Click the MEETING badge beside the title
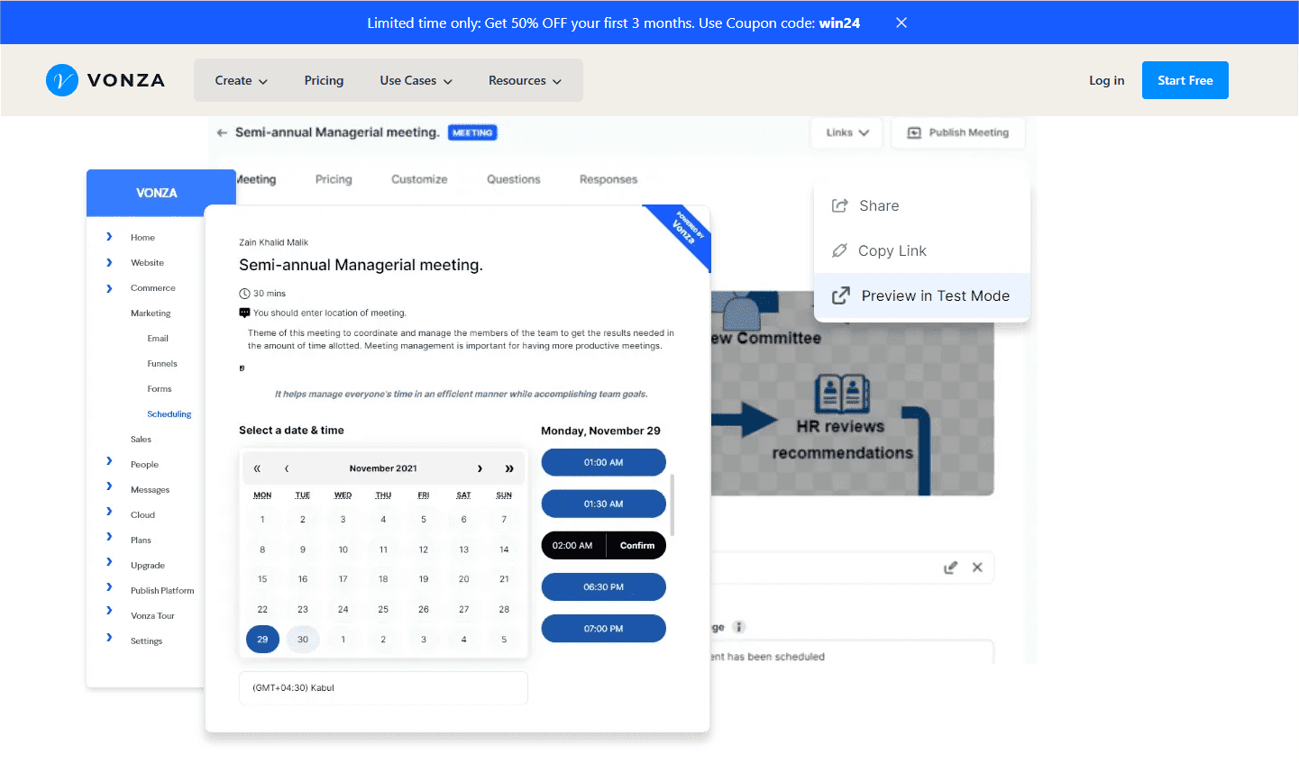Image resolution: width=1299 pixels, height=763 pixels. tap(472, 132)
